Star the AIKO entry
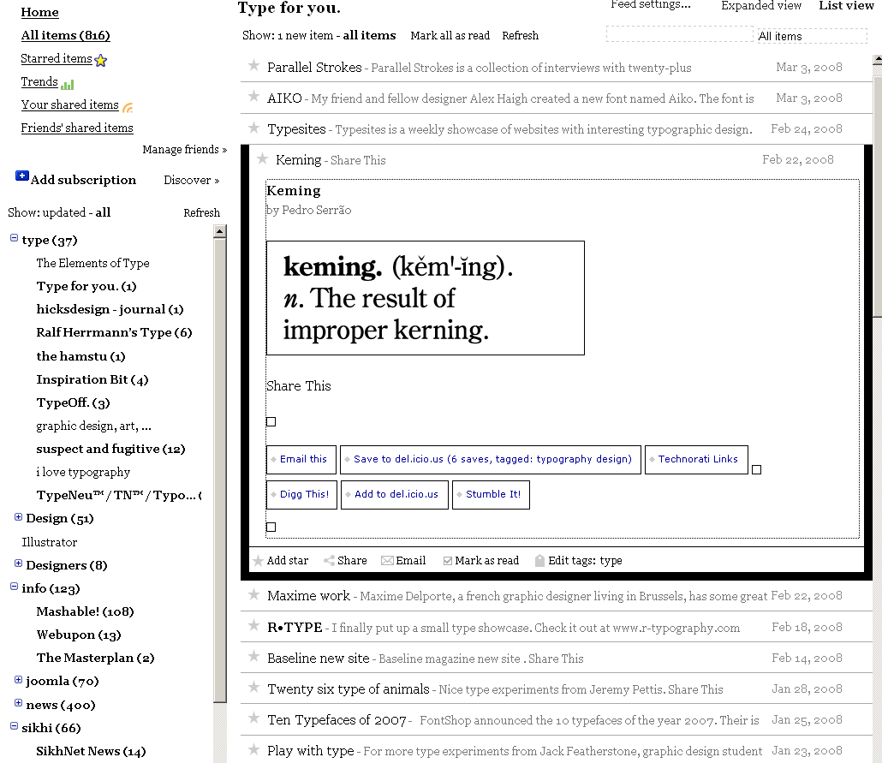Viewport: 882px width, 763px height. click(254, 97)
